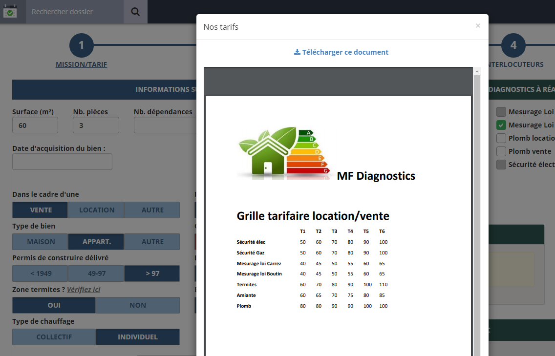Screen dimensions: 555x356
Task: Select AUTRE under Dans le cadre d'une
Action: pyautogui.click(x=152, y=210)
